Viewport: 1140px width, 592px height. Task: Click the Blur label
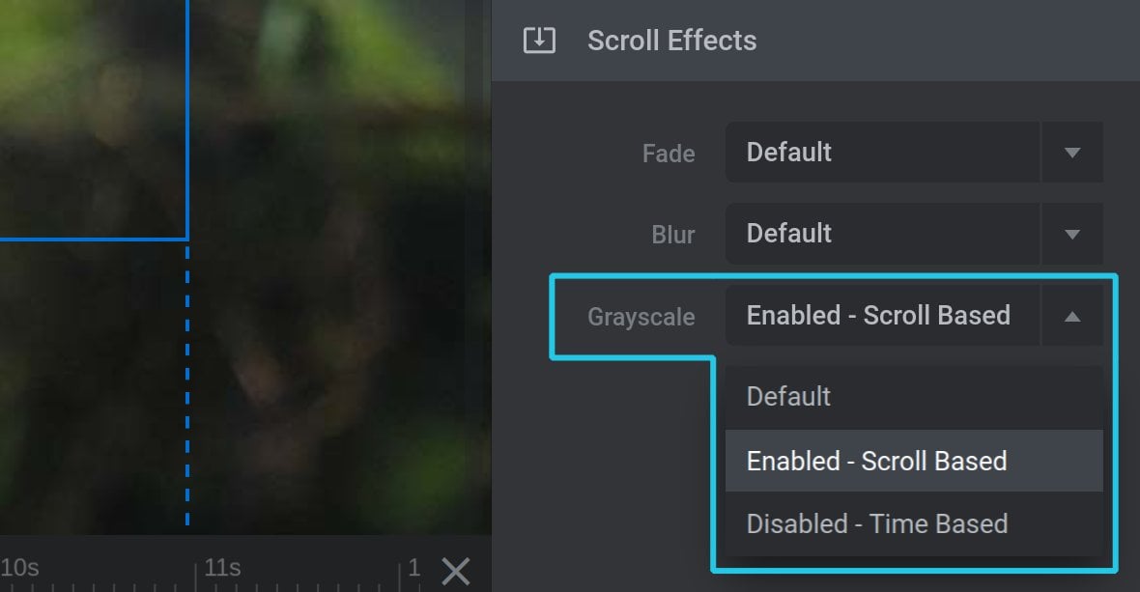(x=673, y=235)
